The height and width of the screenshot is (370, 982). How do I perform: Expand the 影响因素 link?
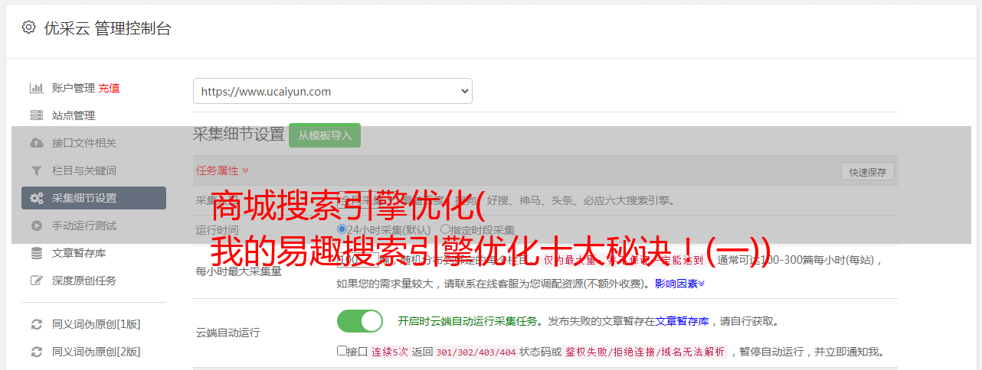(679, 284)
